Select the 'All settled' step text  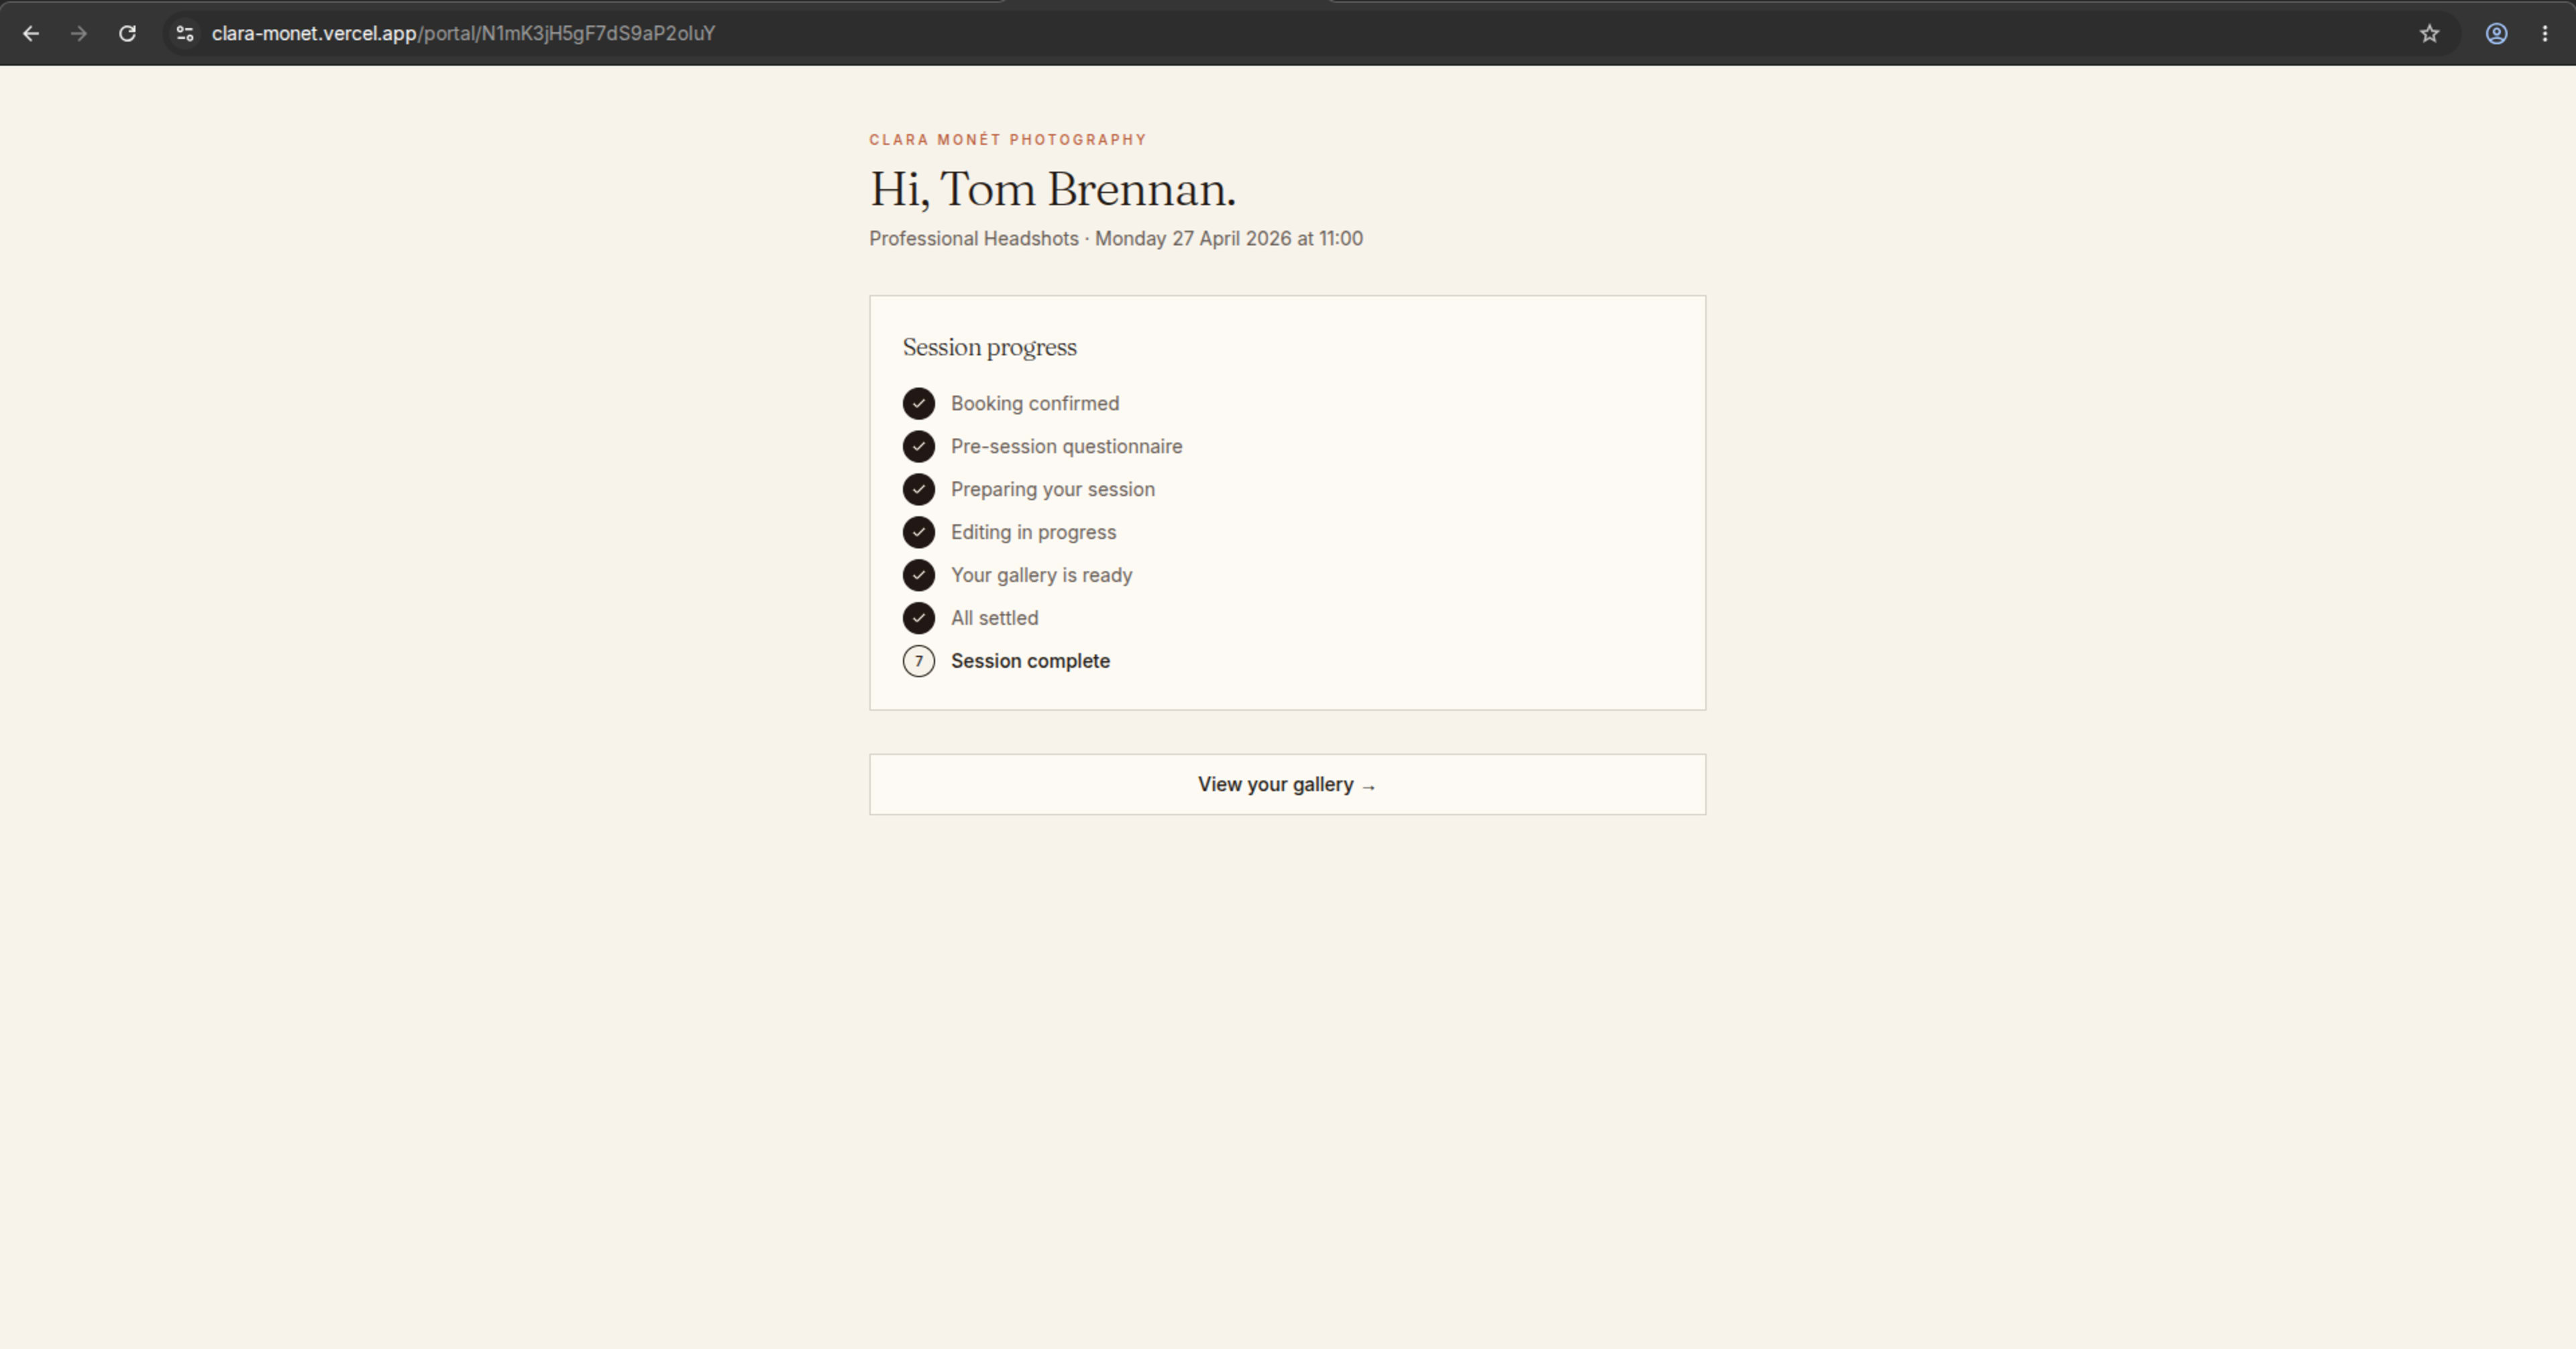pos(995,619)
